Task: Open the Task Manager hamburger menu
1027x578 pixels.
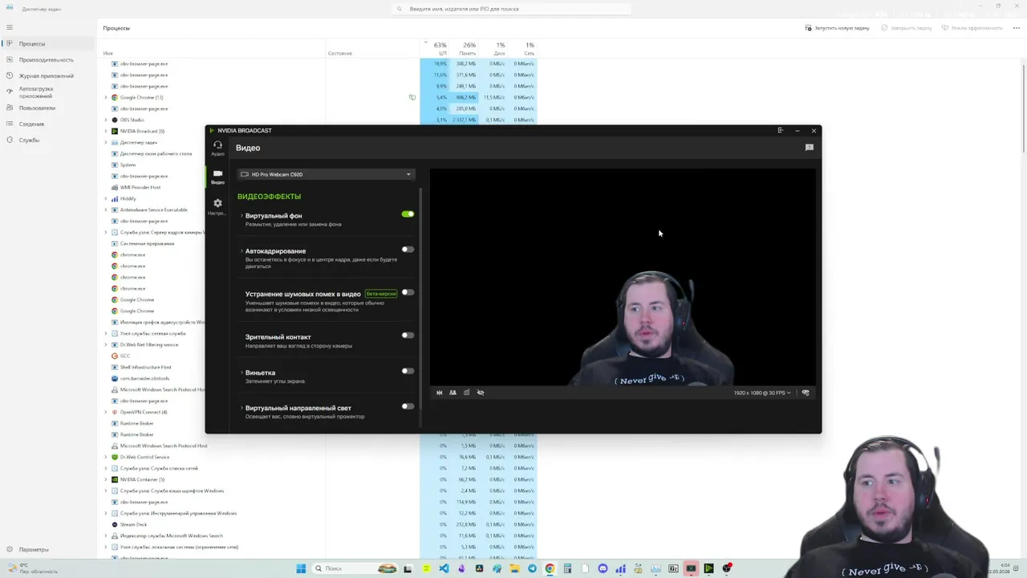Action: pyautogui.click(x=10, y=27)
